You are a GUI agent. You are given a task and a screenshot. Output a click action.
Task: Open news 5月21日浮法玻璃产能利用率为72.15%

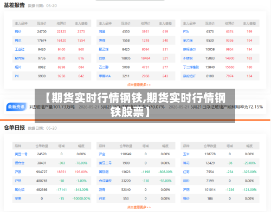pos(227,107)
